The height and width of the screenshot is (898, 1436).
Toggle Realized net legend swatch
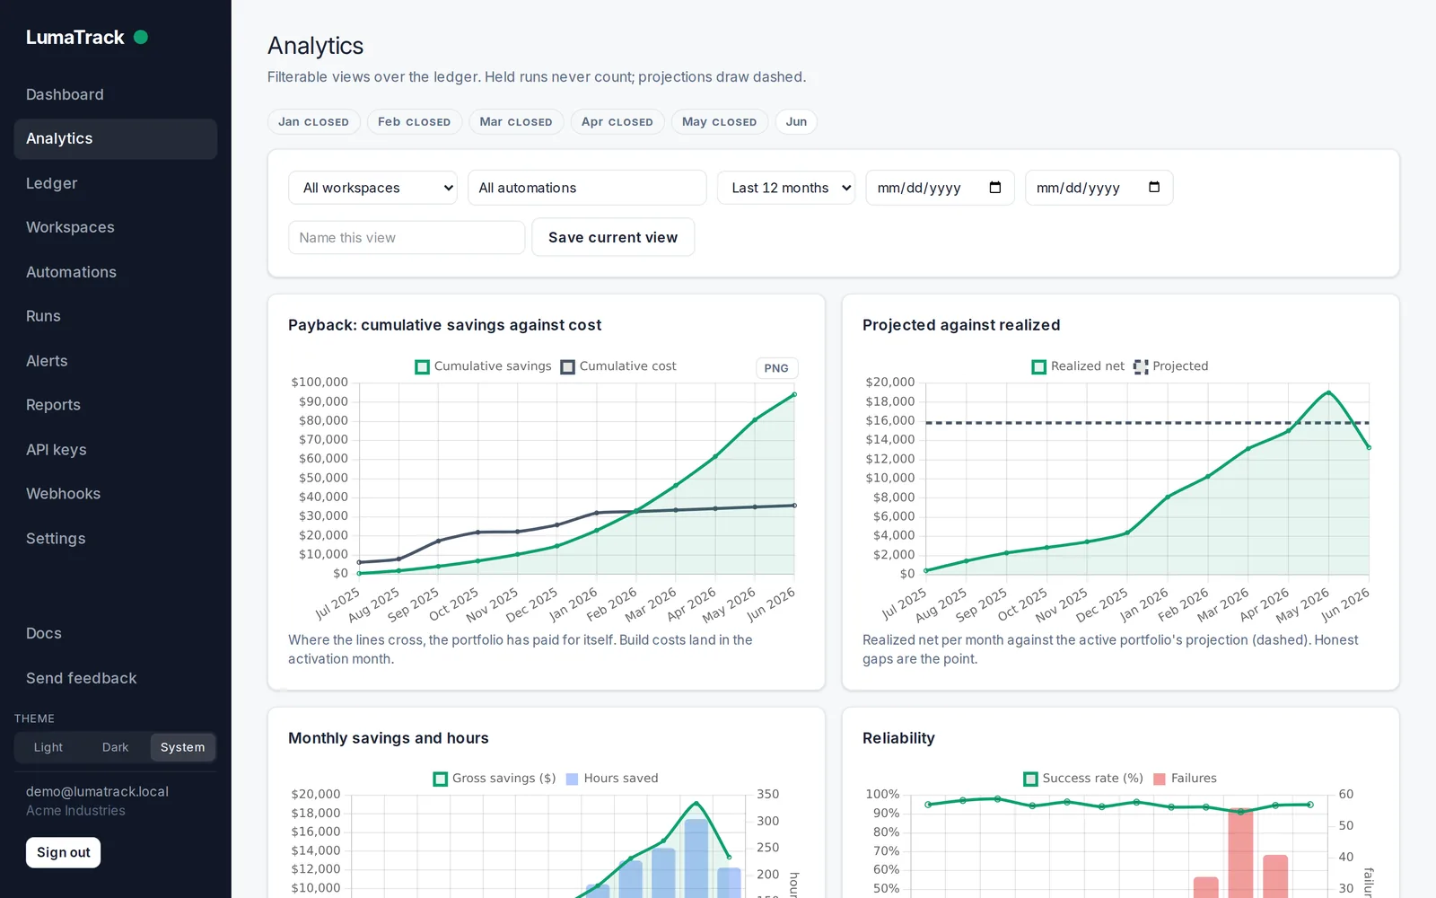1038,366
